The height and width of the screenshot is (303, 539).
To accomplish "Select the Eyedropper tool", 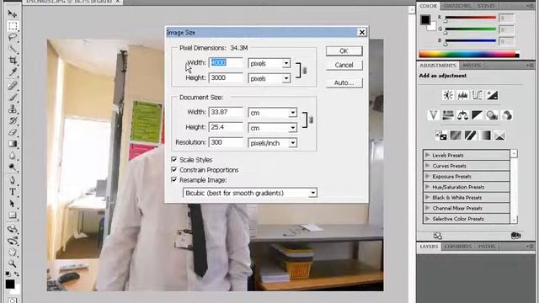I will (x=13, y=72).
